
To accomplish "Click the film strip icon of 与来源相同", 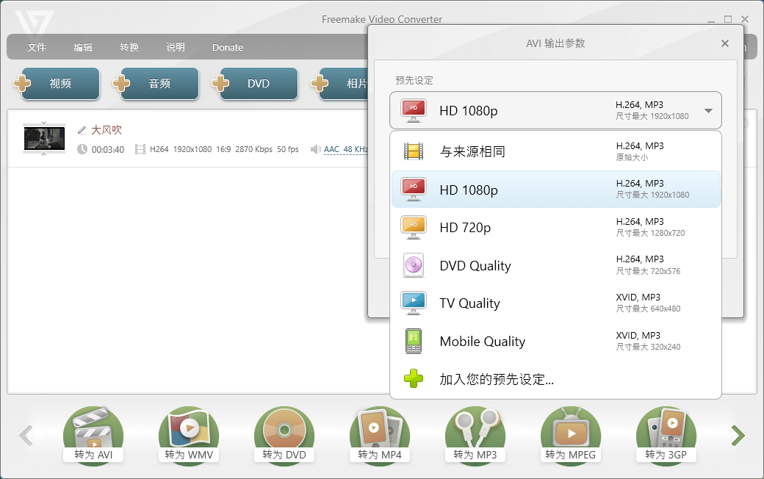I will pyautogui.click(x=413, y=151).
